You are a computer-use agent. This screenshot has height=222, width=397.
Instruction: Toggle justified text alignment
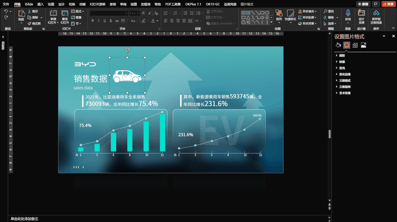coord(184,21)
